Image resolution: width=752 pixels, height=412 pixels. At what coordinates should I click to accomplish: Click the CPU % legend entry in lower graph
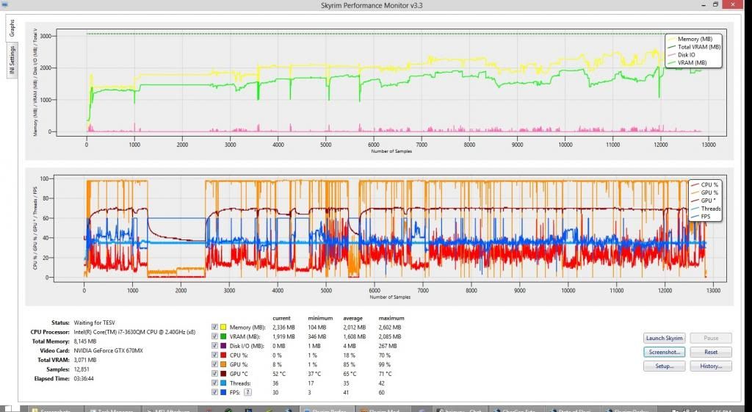click(x=704, y=184)
